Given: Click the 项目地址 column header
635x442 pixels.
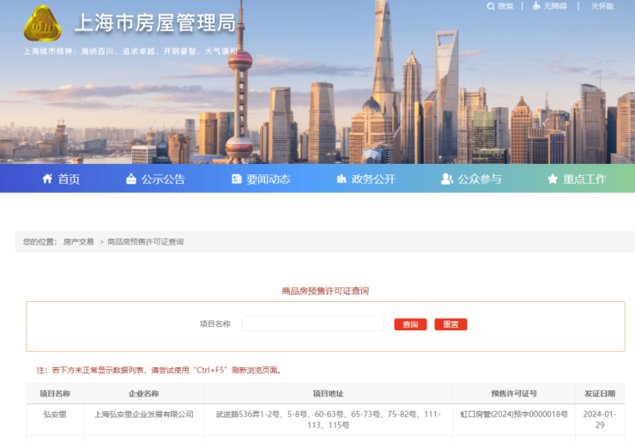Looking at the screenshot, I should tap(328, 393).
